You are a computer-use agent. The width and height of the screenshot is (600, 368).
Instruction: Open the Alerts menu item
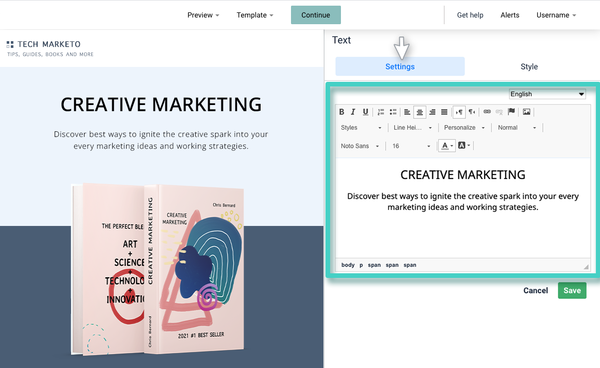click(510, 15)
